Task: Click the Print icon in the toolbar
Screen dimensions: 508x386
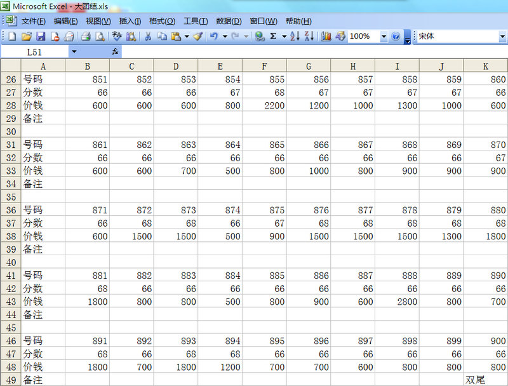Action: point(86,37)
